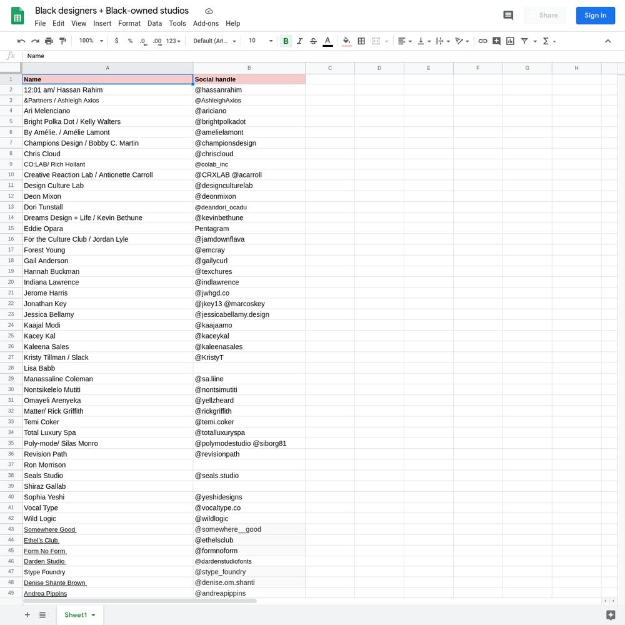Viewport: 625px width, 625px height.
Task: Open the Help menu
Action: [x=232, y=24]
